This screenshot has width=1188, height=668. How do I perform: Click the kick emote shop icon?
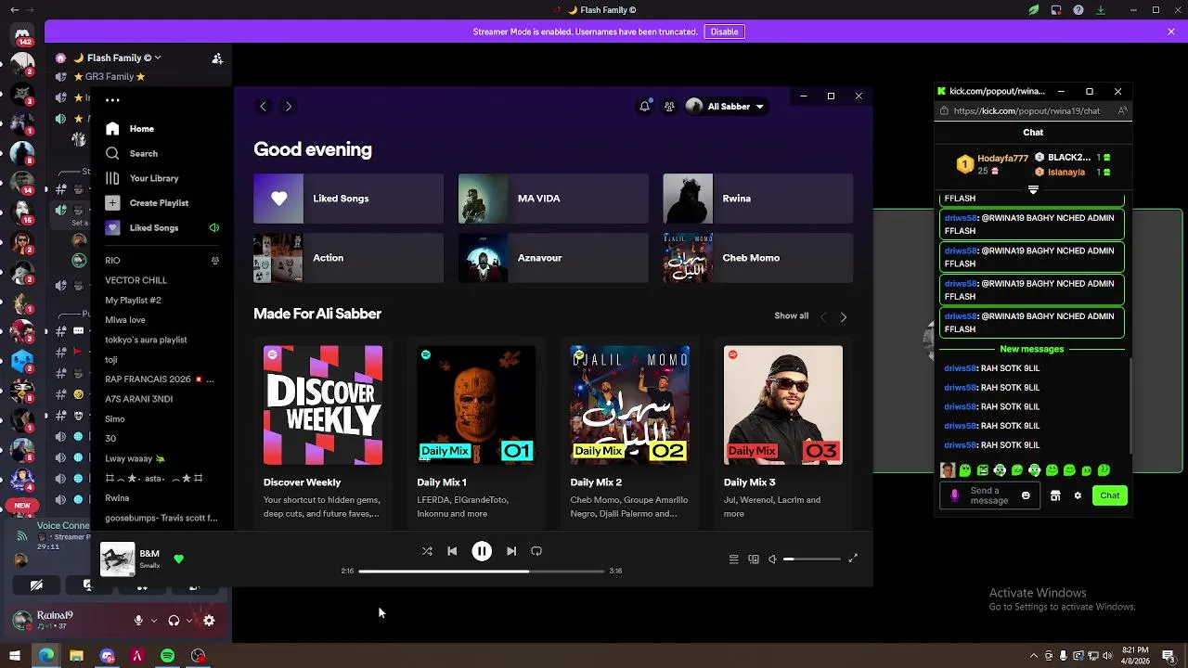click(1055, 495)
